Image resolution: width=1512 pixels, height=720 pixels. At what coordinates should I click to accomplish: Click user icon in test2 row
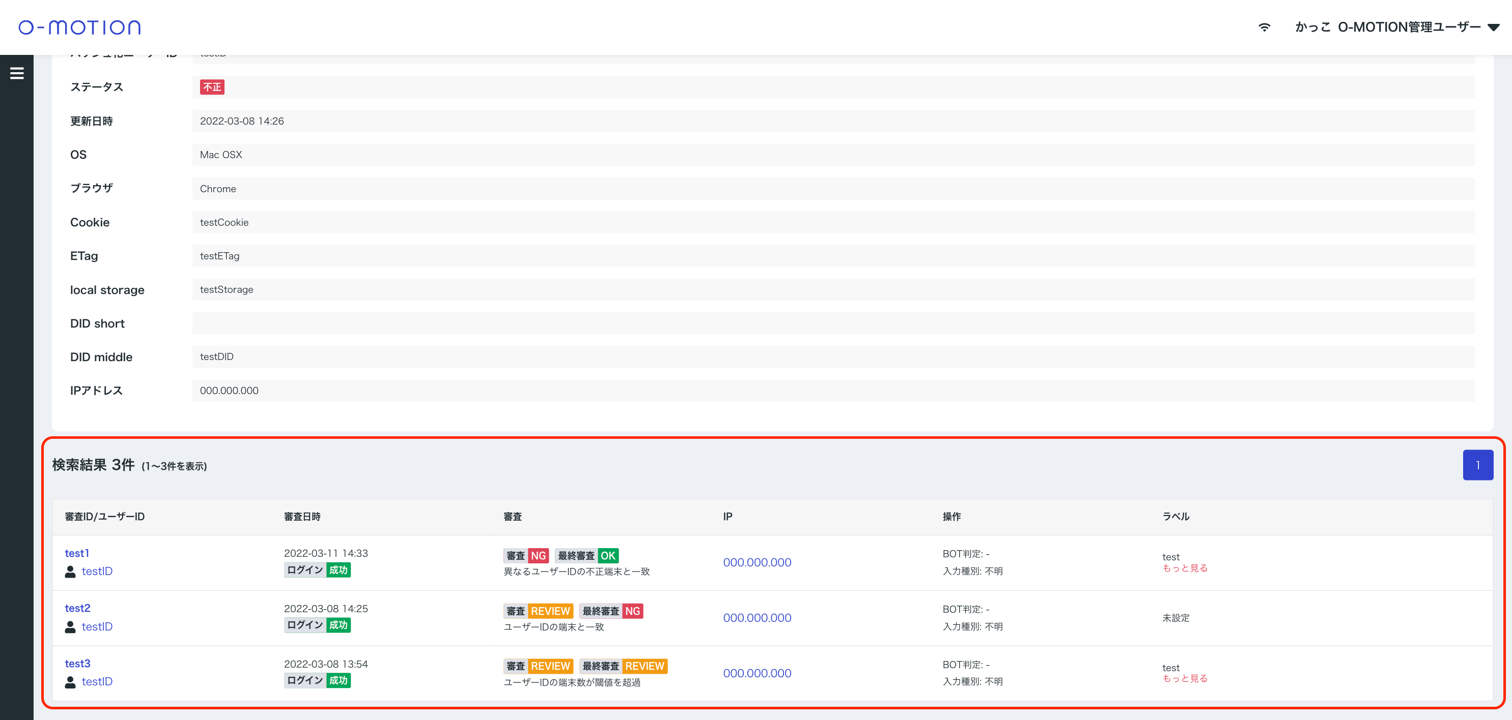coord(70,627)
